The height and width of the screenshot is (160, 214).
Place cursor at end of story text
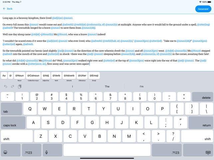tap(90, 64)
